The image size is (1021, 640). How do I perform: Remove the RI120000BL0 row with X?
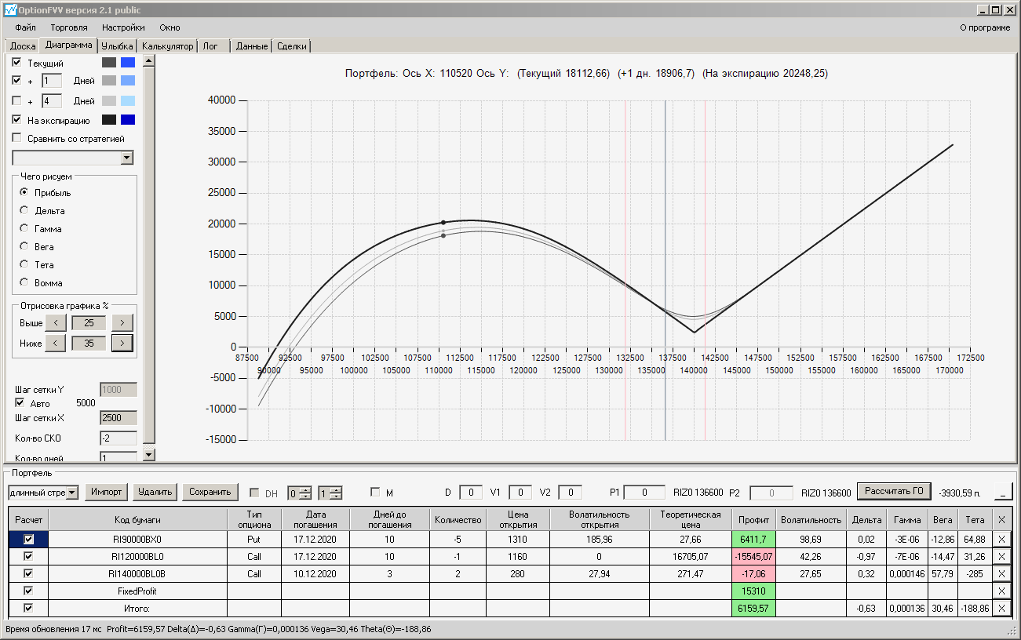[1001, 556]
